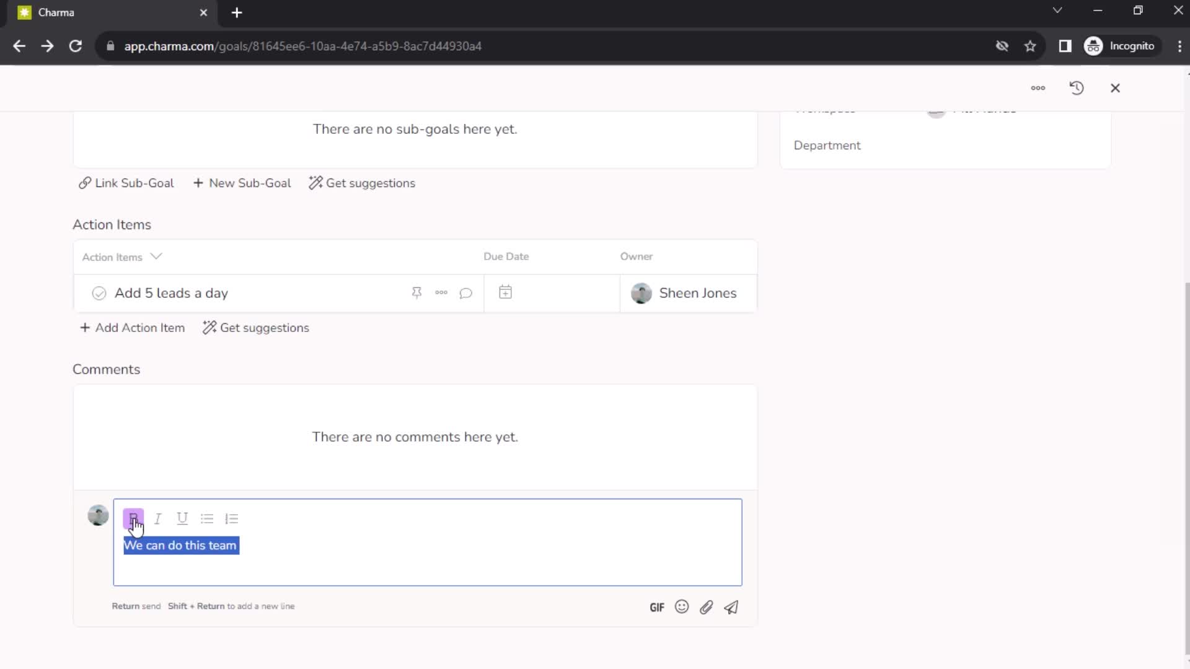Click the emoji picker icon

(x=682, y=607)
